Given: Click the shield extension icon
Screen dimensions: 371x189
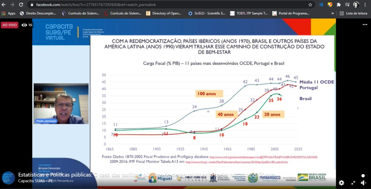Looking at the screenshot, I should [x=330, y=5].
